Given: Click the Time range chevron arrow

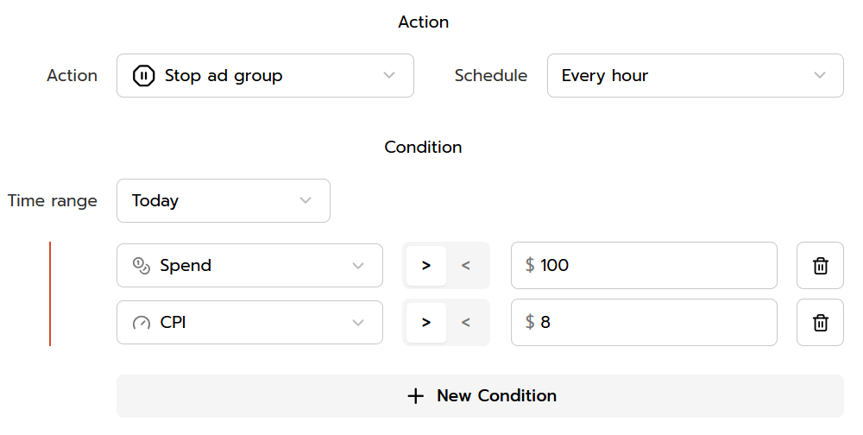Looking at the screenshot, I should coord(306,200).
